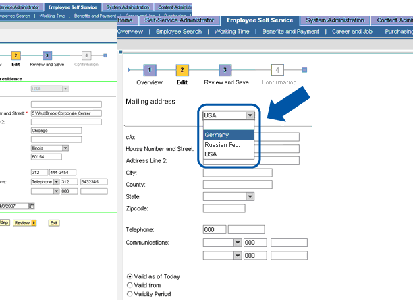Image resolution: width=413 pixels, height=300 pixels.
Task: Choose the Valid from radio button
Action: pos(130,285)
